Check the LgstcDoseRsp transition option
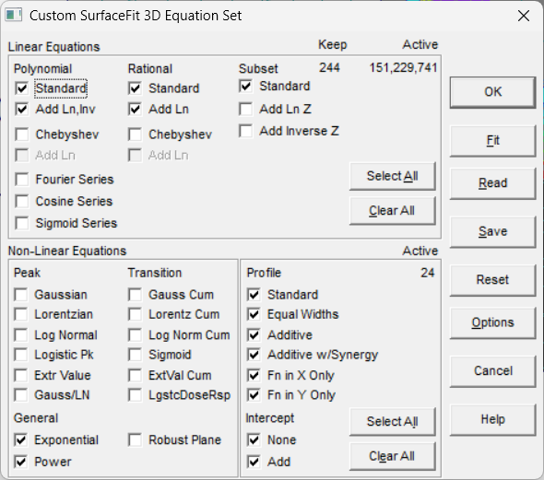 [x=135, y=395]
